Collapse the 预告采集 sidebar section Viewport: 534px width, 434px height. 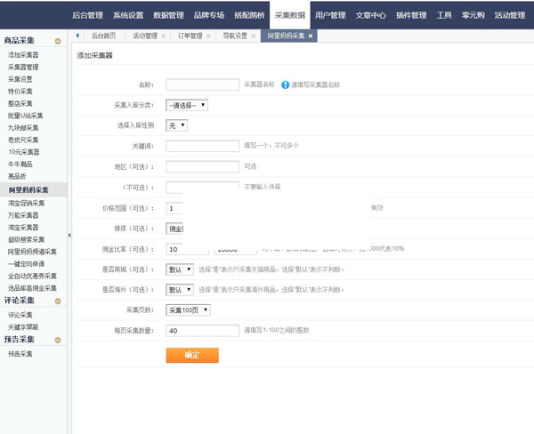pyautogui.click(x=58, y=340)
